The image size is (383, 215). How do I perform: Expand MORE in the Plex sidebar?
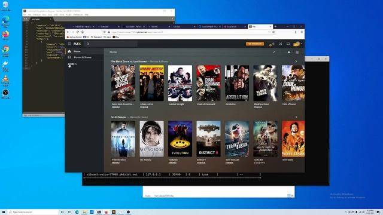pyautogui.click(x=72, y=64)
